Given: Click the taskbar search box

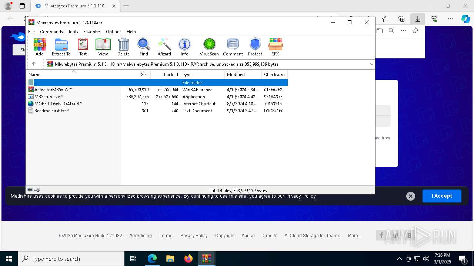Looking at the screenshot, I should [x=71, y=259].
